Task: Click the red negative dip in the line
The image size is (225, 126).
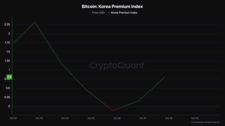Action: point(113,110)
